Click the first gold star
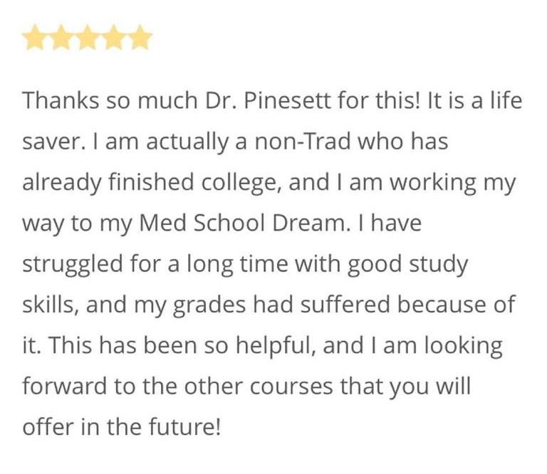547x474 pixels. pos(34,37)
